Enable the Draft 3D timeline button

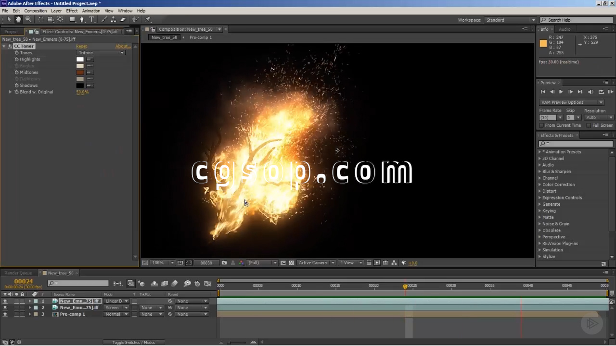141,284
